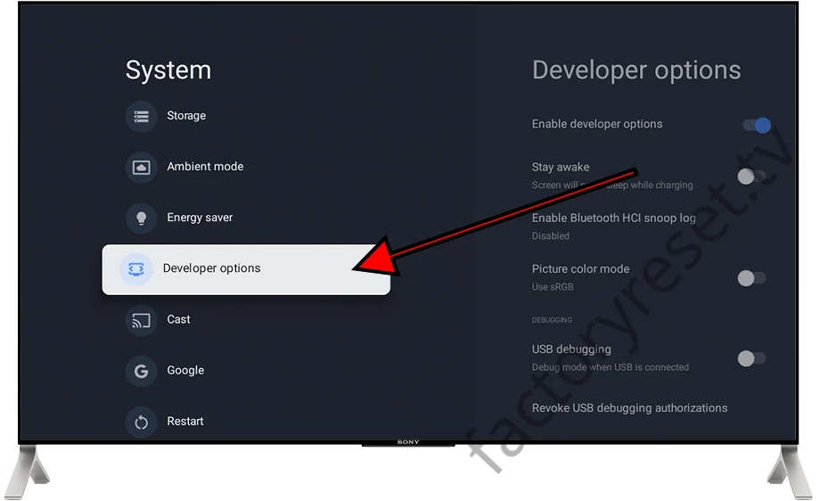Viewport: 820px width, 501px height.
Task: Open Enable Bluetooth HCI snoop log
Action: [x=613, y=218]
